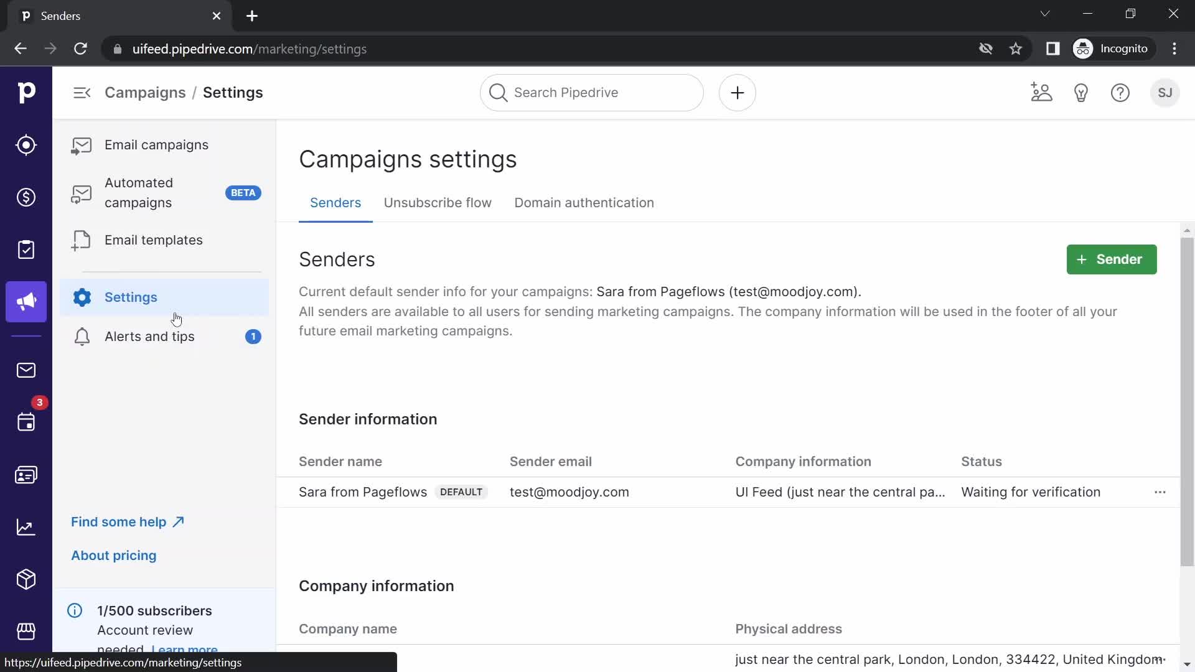
Task: Click the Alerts and tips badge notification
Action: coord(253,337)
